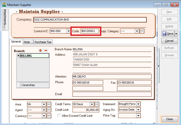This screenshot has height=125, width=181.
Task: Switch to the Note tab
Action: point(27,42)
